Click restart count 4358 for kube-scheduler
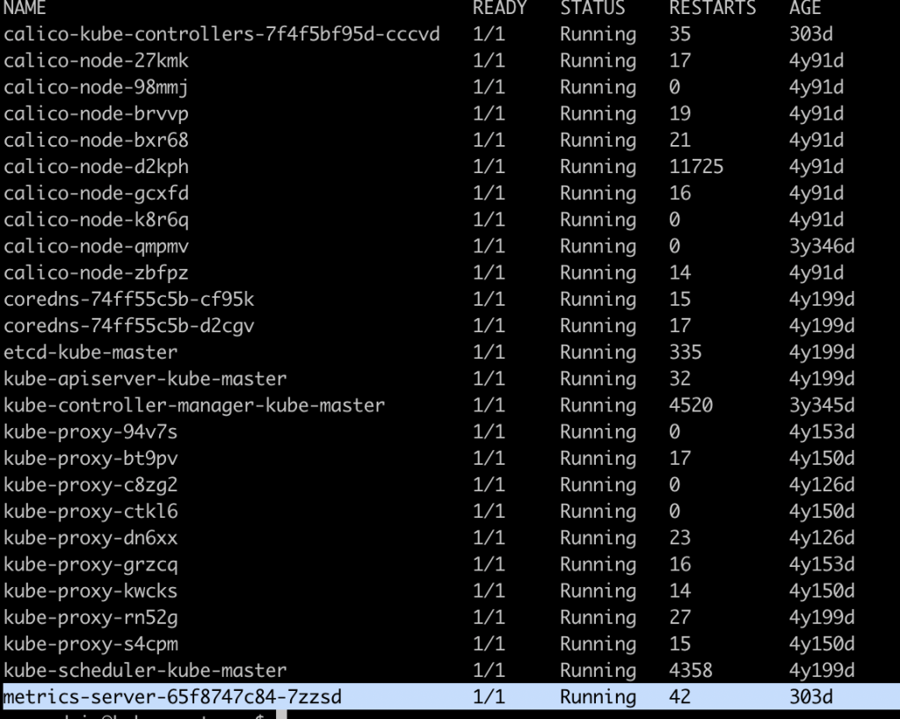This screenshot has width=900, height=719. (691, 671)
